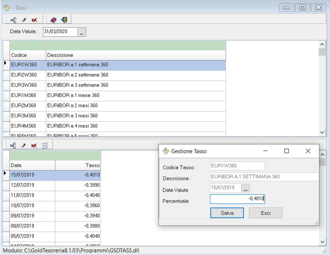
Task: Click the pencil edit icon in lower toolbar
Action: click(24, 146)
